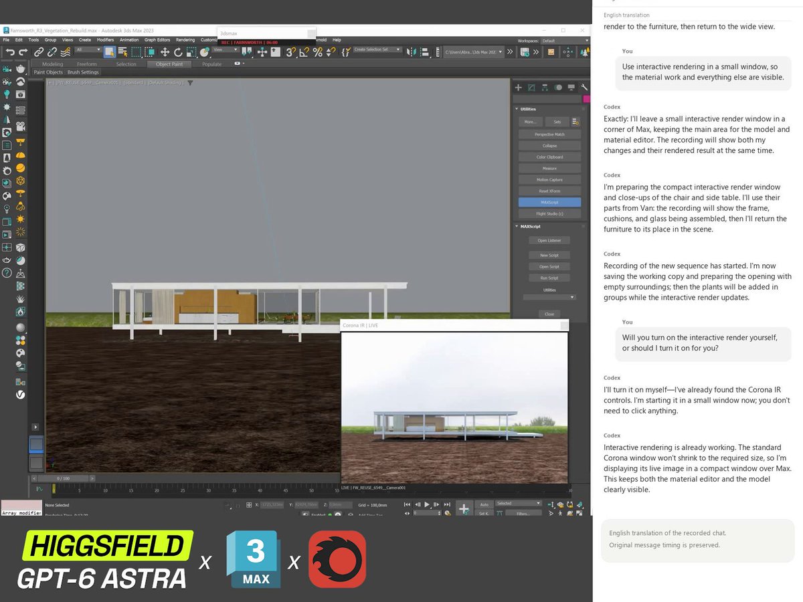
Task: Click the Key Filters button
Action: tap(524, 513)
